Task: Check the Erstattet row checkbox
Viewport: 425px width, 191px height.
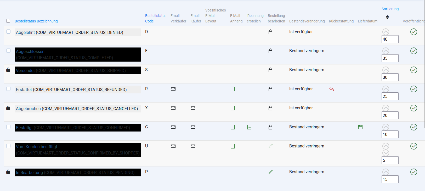Action: point(8,89)
